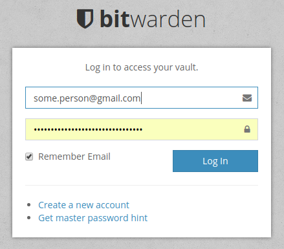The image size is (284, 249).
Task: Place cursor on some.person@gmail.com text
Action: (x=87, y=98)
